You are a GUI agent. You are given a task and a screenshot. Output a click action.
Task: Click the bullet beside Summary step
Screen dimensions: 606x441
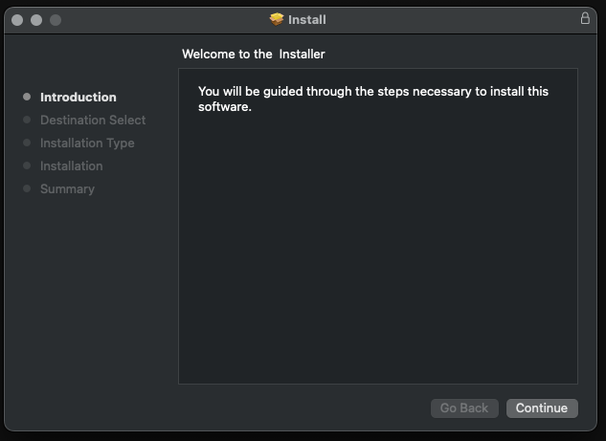27,188
